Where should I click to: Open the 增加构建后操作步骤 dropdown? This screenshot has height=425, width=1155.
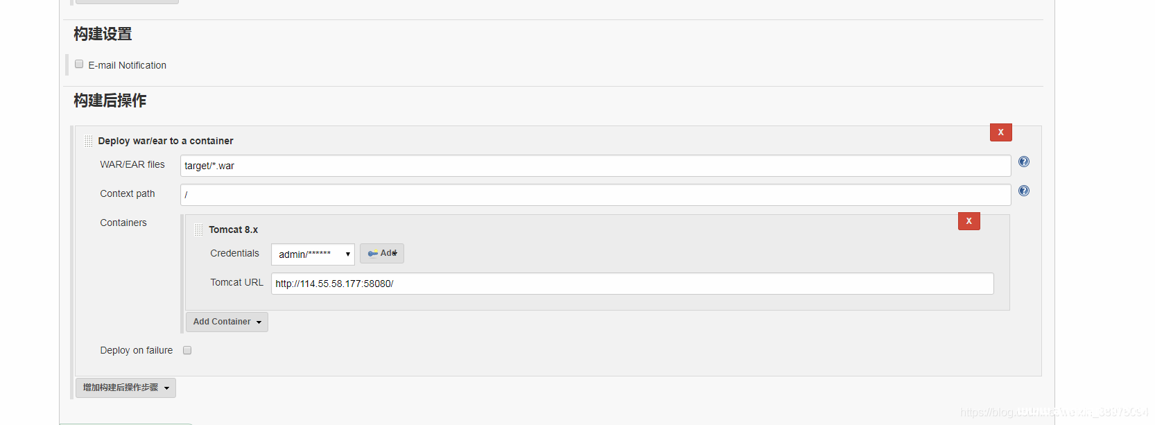(125, 388)
